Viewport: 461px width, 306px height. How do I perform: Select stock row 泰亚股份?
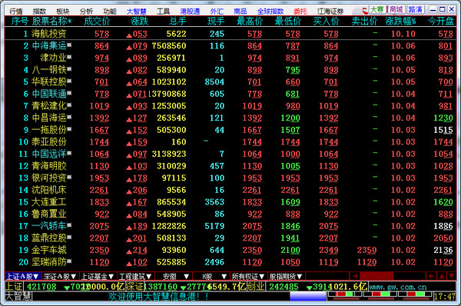(x=230, y=141)
